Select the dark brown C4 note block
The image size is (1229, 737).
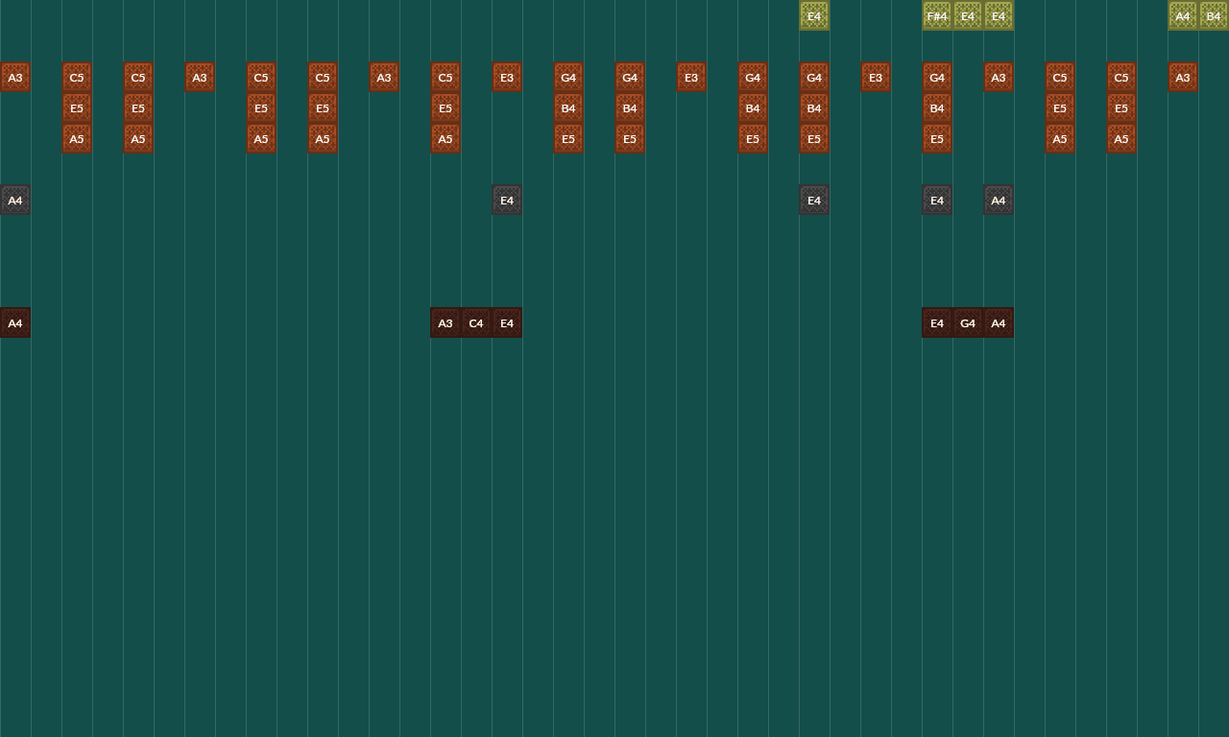click(x=476, y=322)
